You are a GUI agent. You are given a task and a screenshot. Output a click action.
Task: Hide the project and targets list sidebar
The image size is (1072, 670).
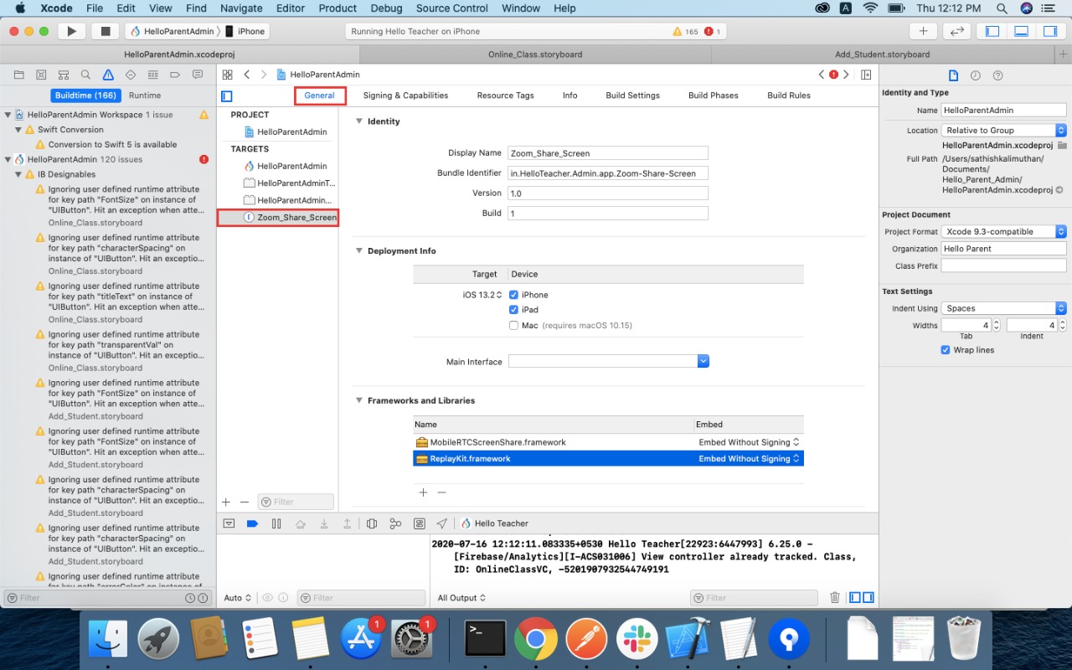[226, 96]
